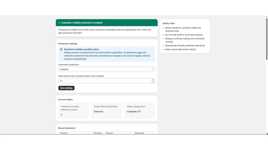Click the Storefront visibility and SEO notice title
The image size is (268, 150).
[81, 49]
